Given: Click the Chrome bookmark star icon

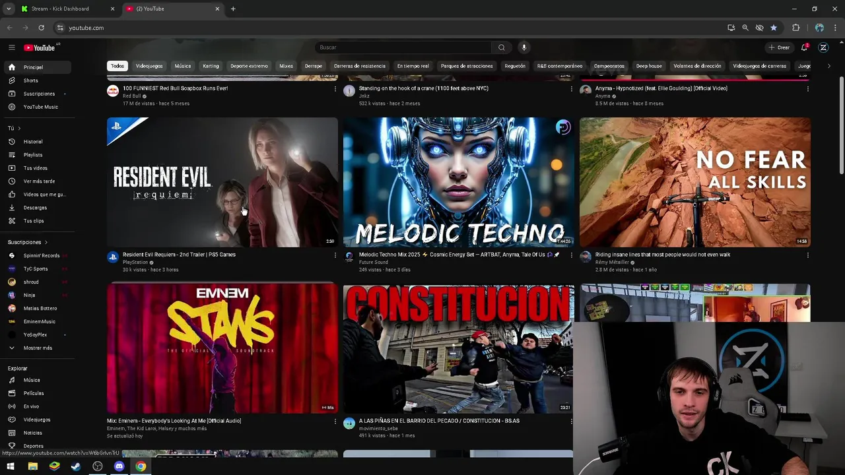Looking at the screenshot, I should click(x=774, y=28).
